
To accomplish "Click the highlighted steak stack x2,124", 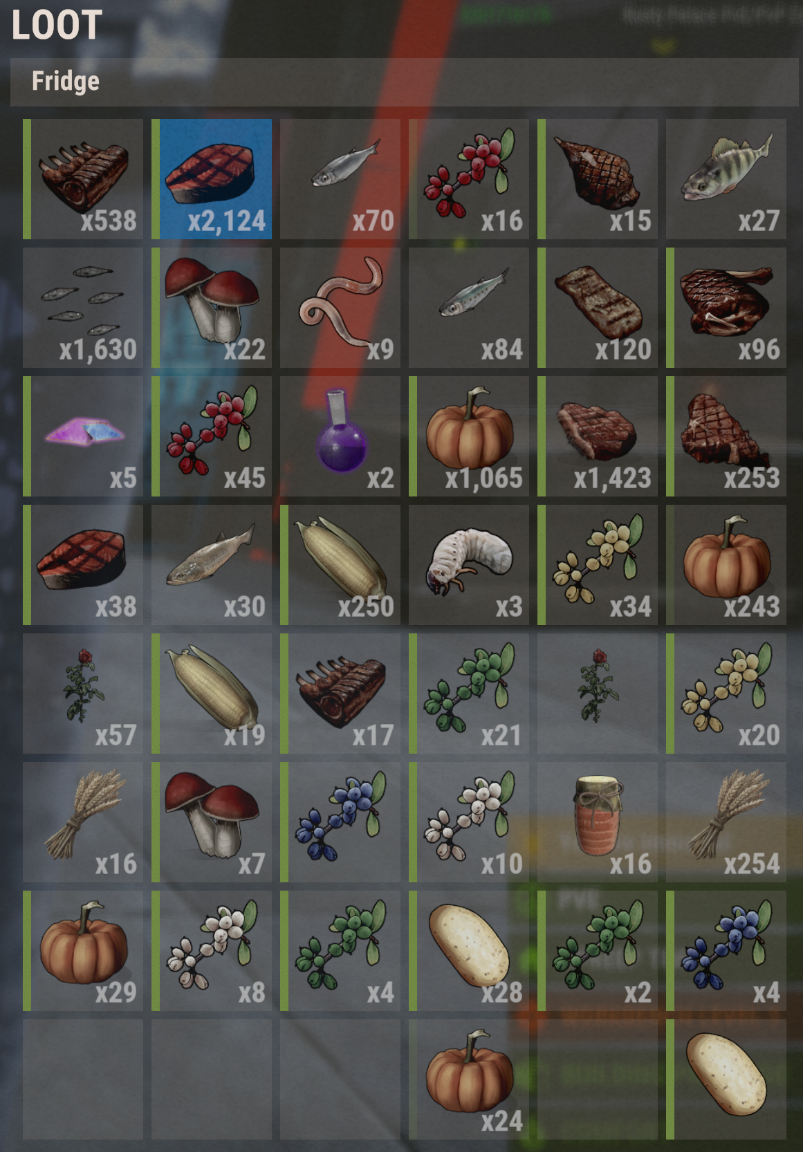I will (212, 179).
